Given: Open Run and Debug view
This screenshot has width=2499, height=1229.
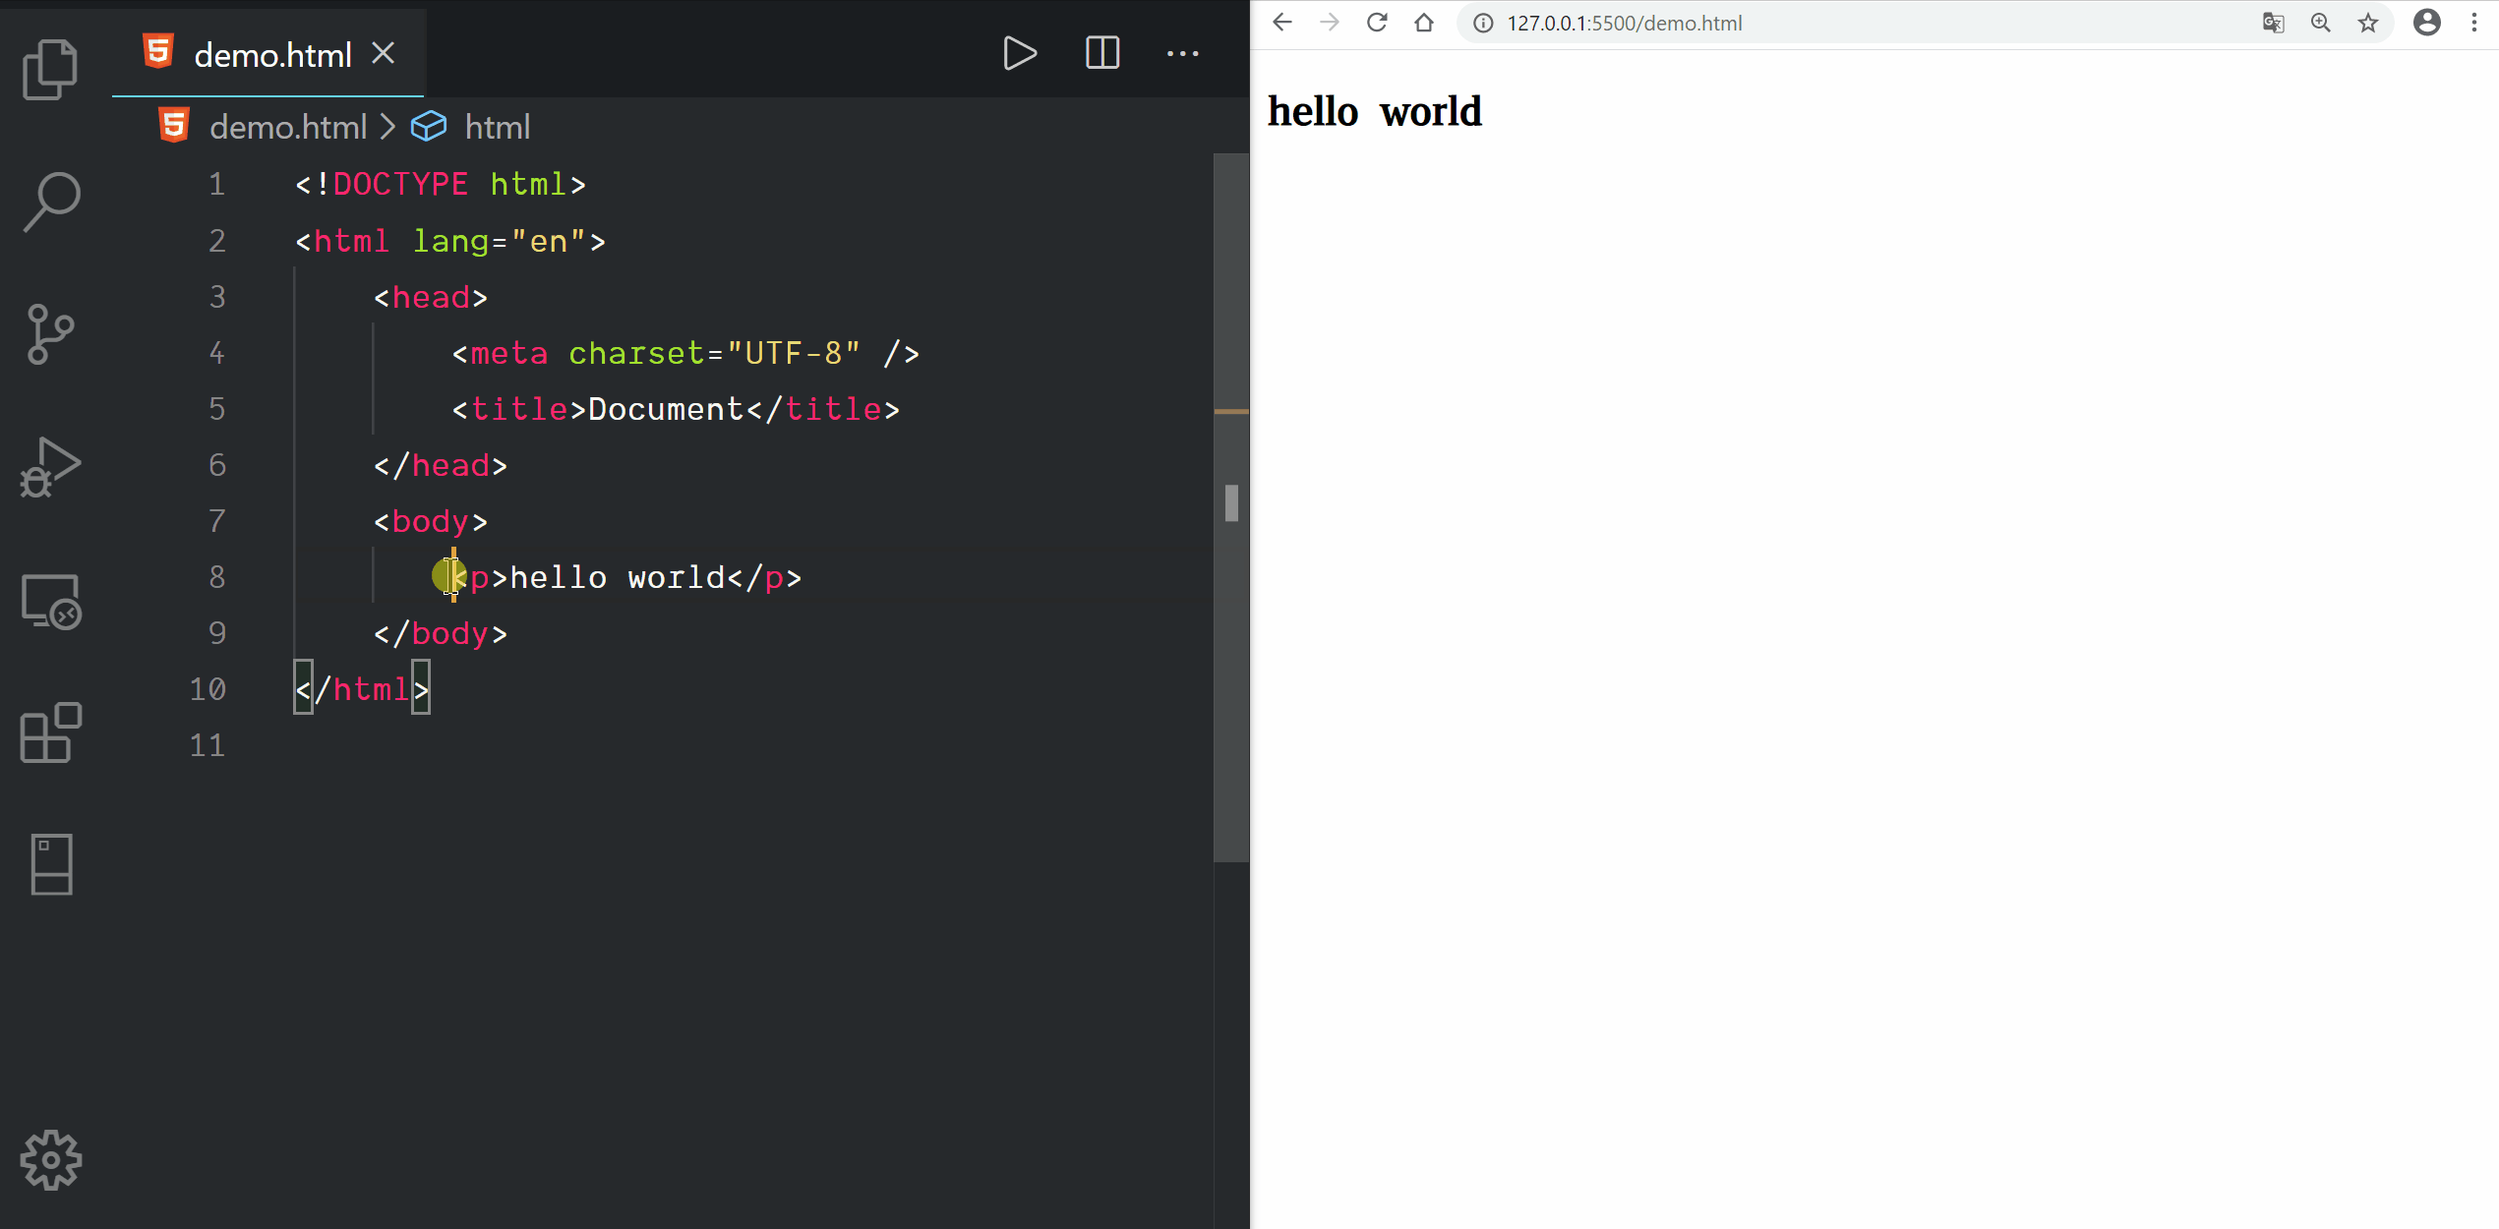Looking at the screenshot, I should 50,467.
